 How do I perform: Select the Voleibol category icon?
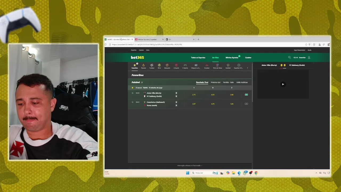pos(228,66)
